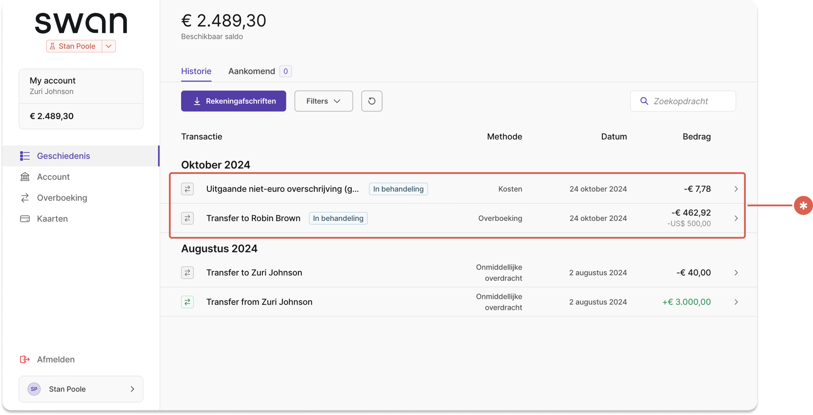The width and height of the screenshot is (813, 415).
Task: Click the Account bank building icon
Action: tap(25, 177)
